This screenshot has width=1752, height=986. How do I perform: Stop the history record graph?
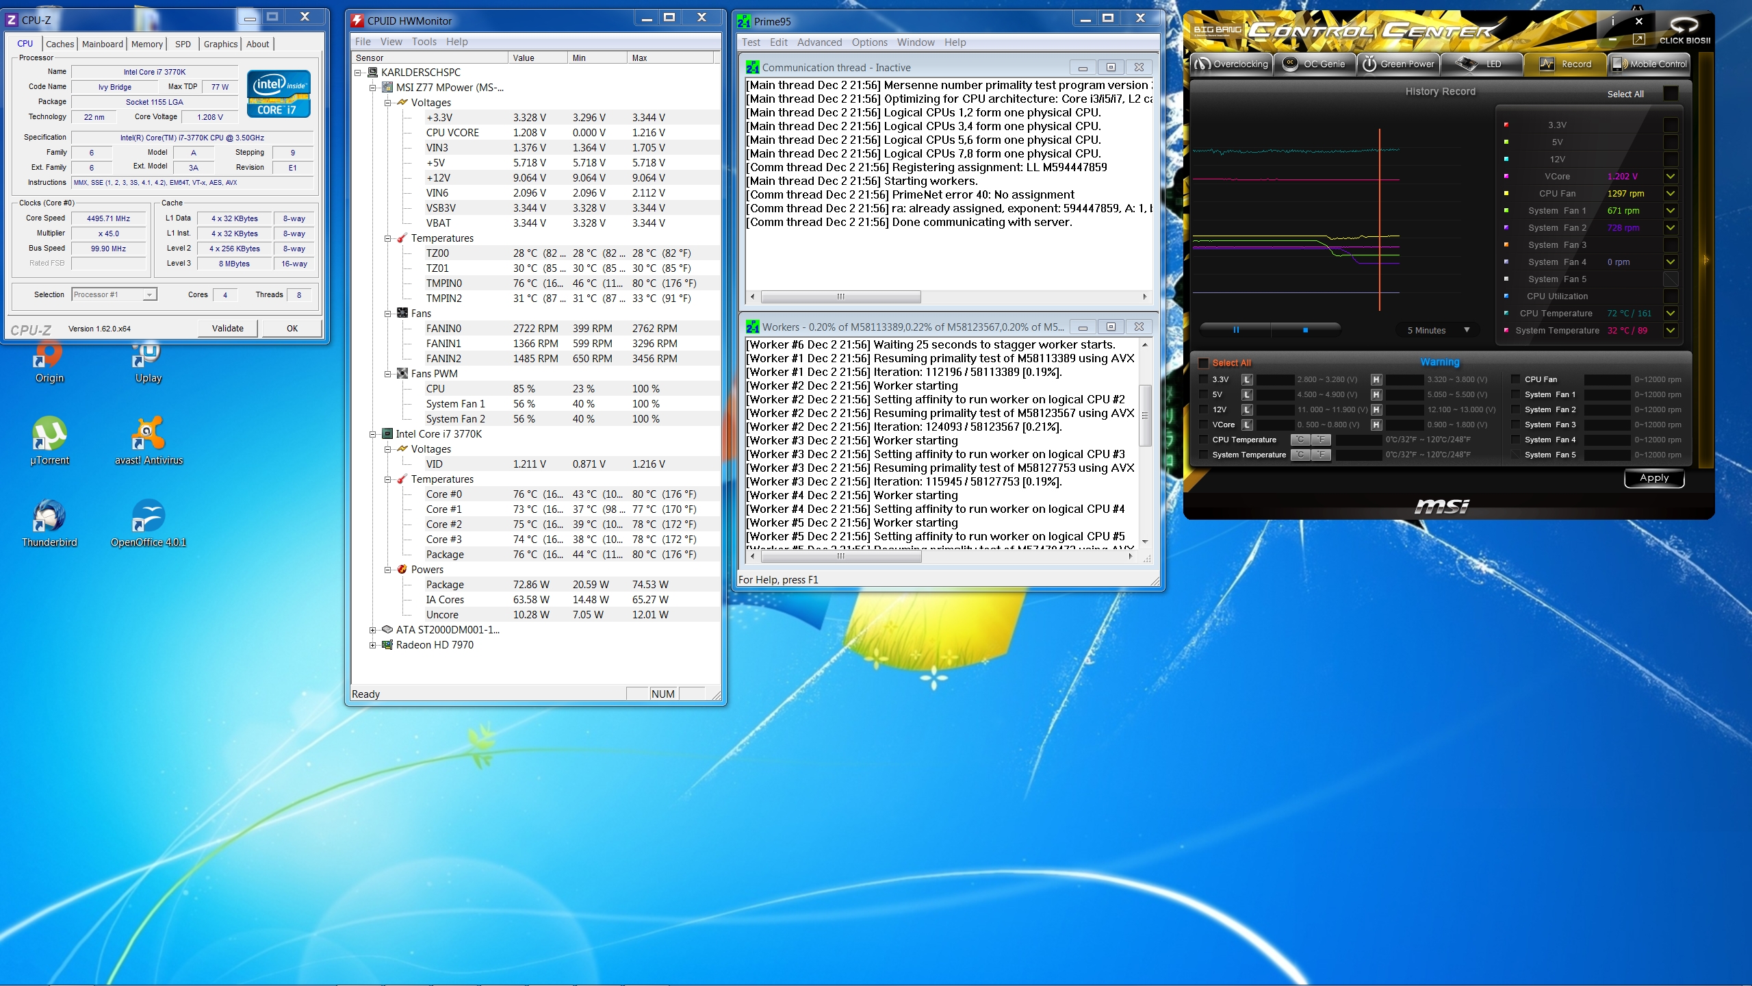click(1305, 330)
